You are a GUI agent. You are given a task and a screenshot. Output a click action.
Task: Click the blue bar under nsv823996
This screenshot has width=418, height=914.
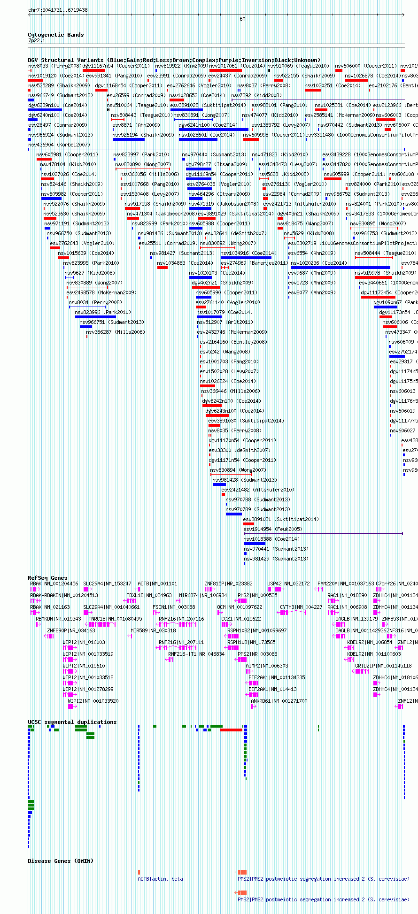pyautogui.click(x=95, y=317)
